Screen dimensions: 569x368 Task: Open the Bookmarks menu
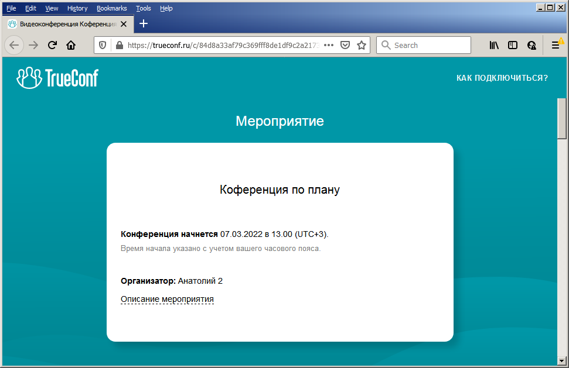(x=111, y=8)
